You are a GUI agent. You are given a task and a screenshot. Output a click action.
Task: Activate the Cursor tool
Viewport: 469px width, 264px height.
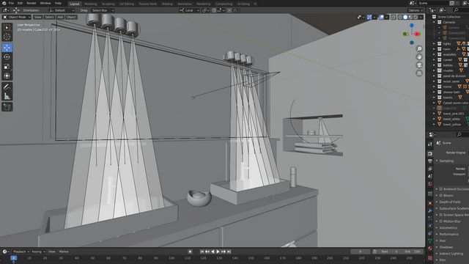click(x=7, y=37)
